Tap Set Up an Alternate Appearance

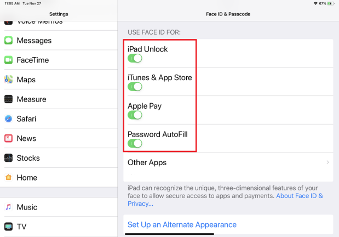[182, 224]
